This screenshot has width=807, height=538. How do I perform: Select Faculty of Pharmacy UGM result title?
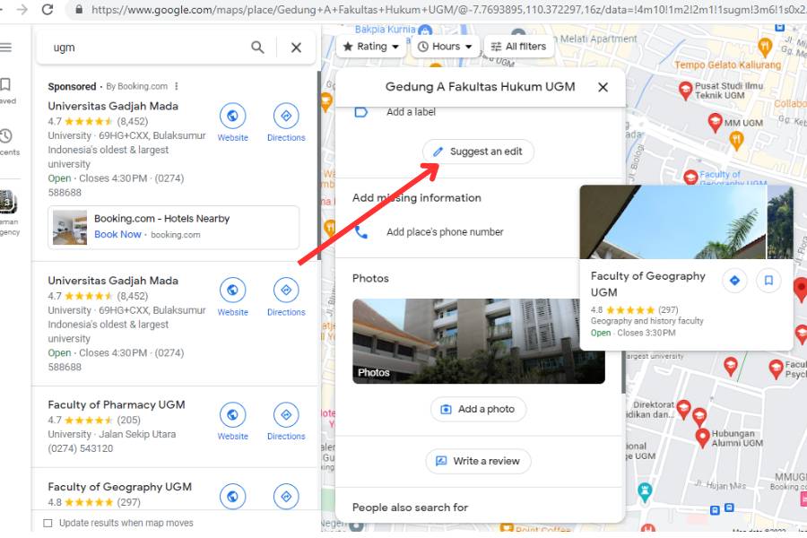pos(117,404)
